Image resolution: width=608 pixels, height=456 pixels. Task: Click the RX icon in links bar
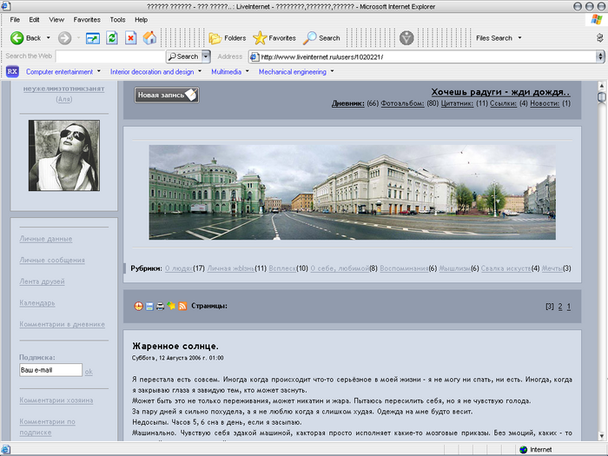tap(12, 72)
